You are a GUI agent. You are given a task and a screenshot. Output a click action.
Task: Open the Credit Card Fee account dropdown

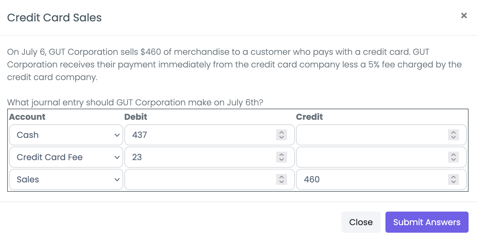(x=66, y=157)
